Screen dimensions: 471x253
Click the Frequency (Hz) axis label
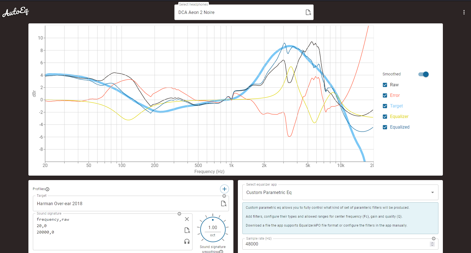[x=209, y=172]
